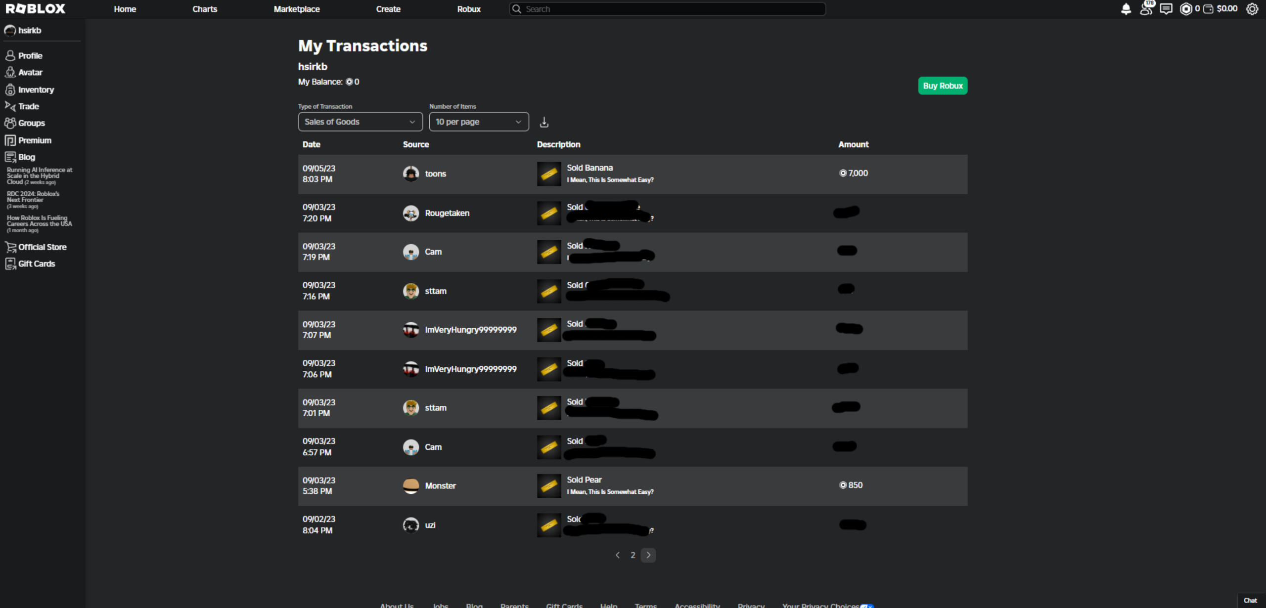Click the page number 2
This screenshot has width=1266, height=608.
[633, 555]
